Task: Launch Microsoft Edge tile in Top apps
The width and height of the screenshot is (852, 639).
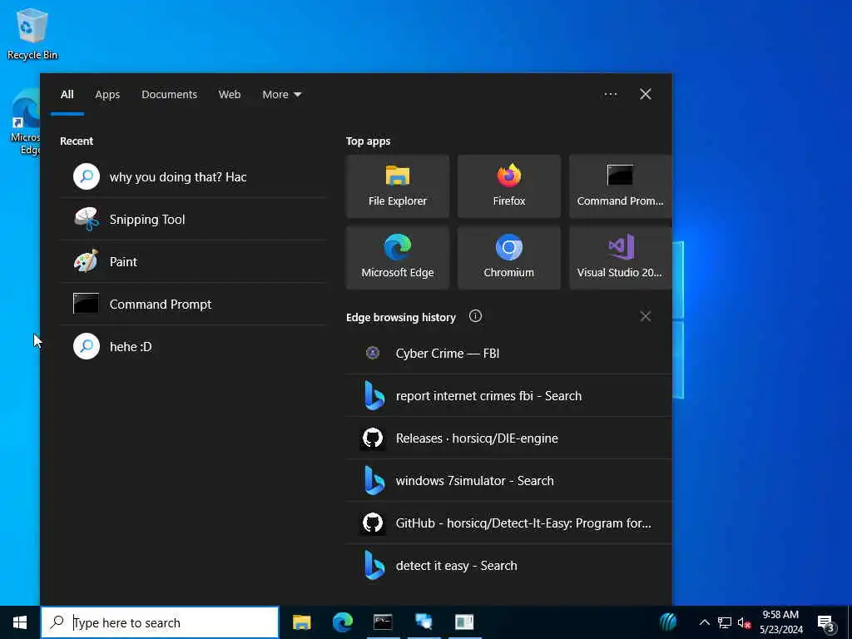Action: (397, 258)
